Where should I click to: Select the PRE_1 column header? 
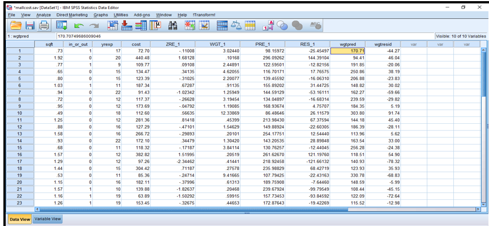[263, 44]
